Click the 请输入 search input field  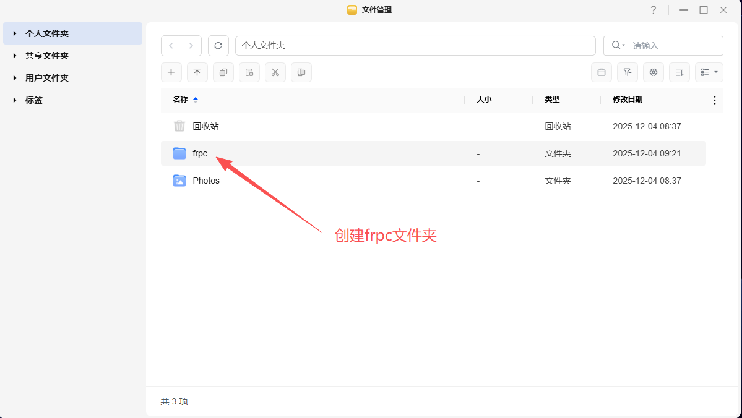675,46
